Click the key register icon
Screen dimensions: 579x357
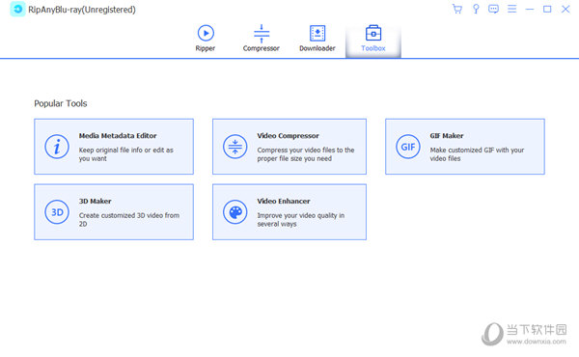pyautogui.click(x=476, y=9)
